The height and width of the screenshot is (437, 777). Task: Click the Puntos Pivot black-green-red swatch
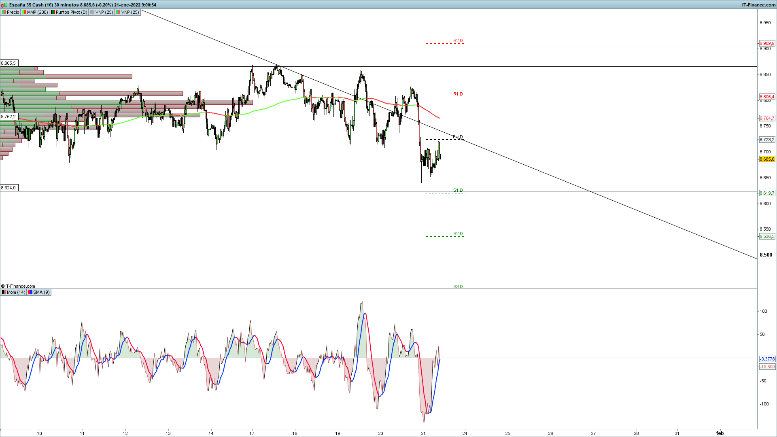click(53, 12)
